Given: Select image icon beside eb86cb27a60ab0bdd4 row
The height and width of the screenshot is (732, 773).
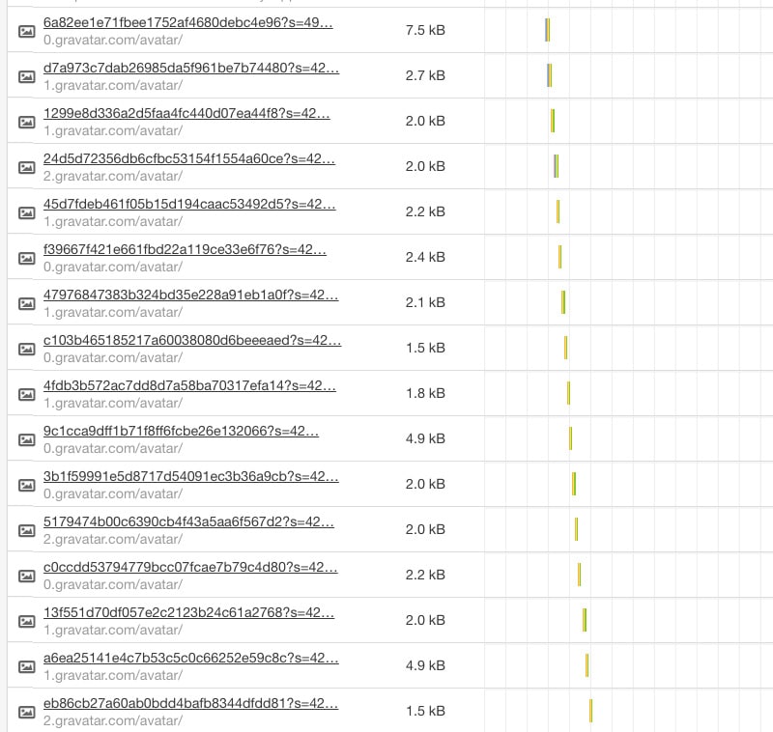Looking at the screenshot, I should pos(27,712).
